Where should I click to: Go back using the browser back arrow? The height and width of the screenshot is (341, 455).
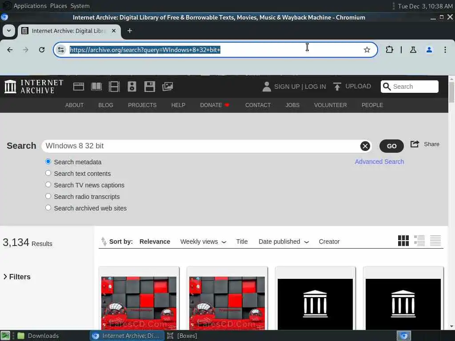click(10, 50)
